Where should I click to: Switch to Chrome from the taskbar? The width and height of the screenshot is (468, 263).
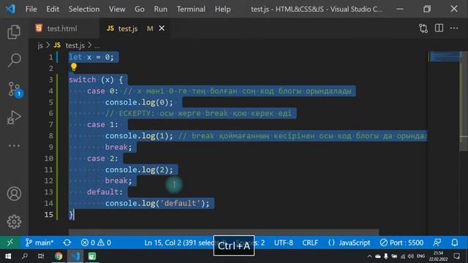coord(58,256)
